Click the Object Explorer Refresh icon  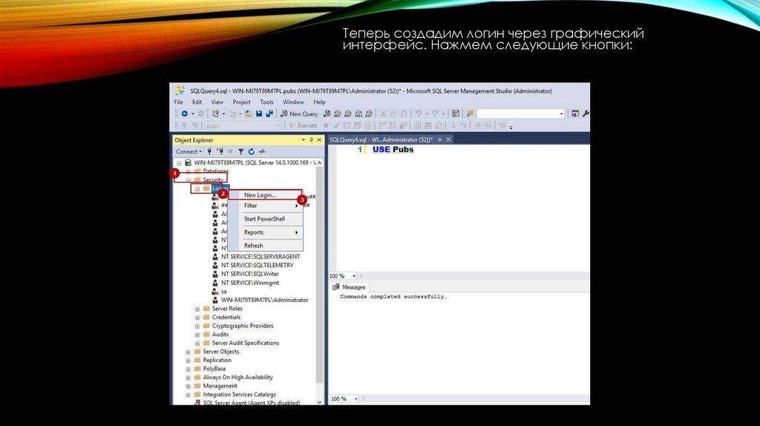tap(251, 151)
